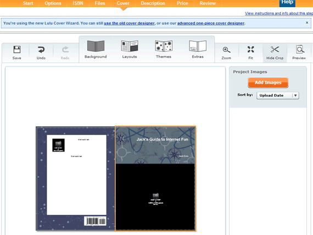Fit the cover to view
This screenshot has height=235, width=313.
click(x=251, y=53)
